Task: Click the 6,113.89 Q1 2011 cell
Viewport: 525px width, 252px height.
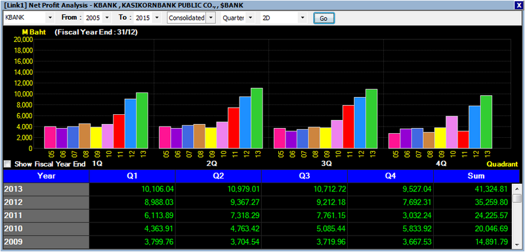Action: (133, 215)
